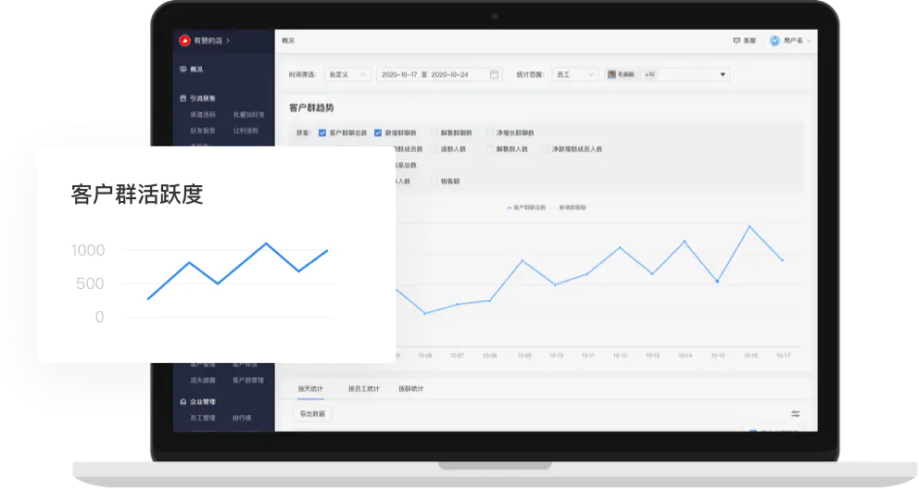Screen dimensions: 919x489
Task: Check the 解散群人数 checkbox
Action: point(489,149)
